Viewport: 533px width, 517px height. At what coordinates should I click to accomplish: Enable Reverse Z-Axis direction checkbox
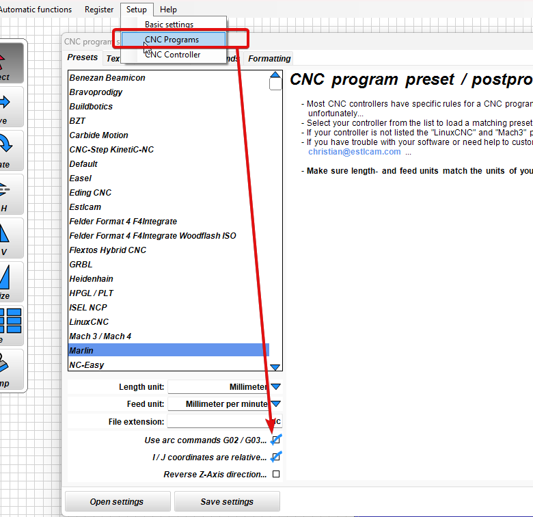[276, 474]
